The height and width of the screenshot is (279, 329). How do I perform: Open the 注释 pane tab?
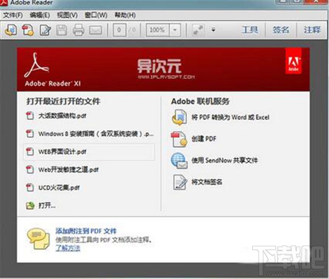(313, 30)
